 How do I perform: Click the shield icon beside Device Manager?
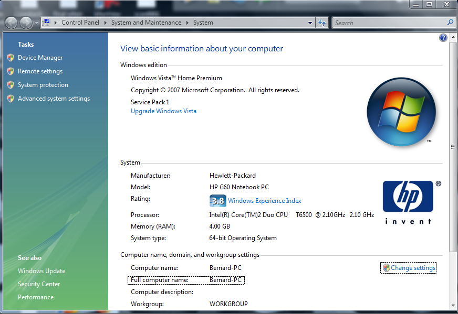(11, 58)
